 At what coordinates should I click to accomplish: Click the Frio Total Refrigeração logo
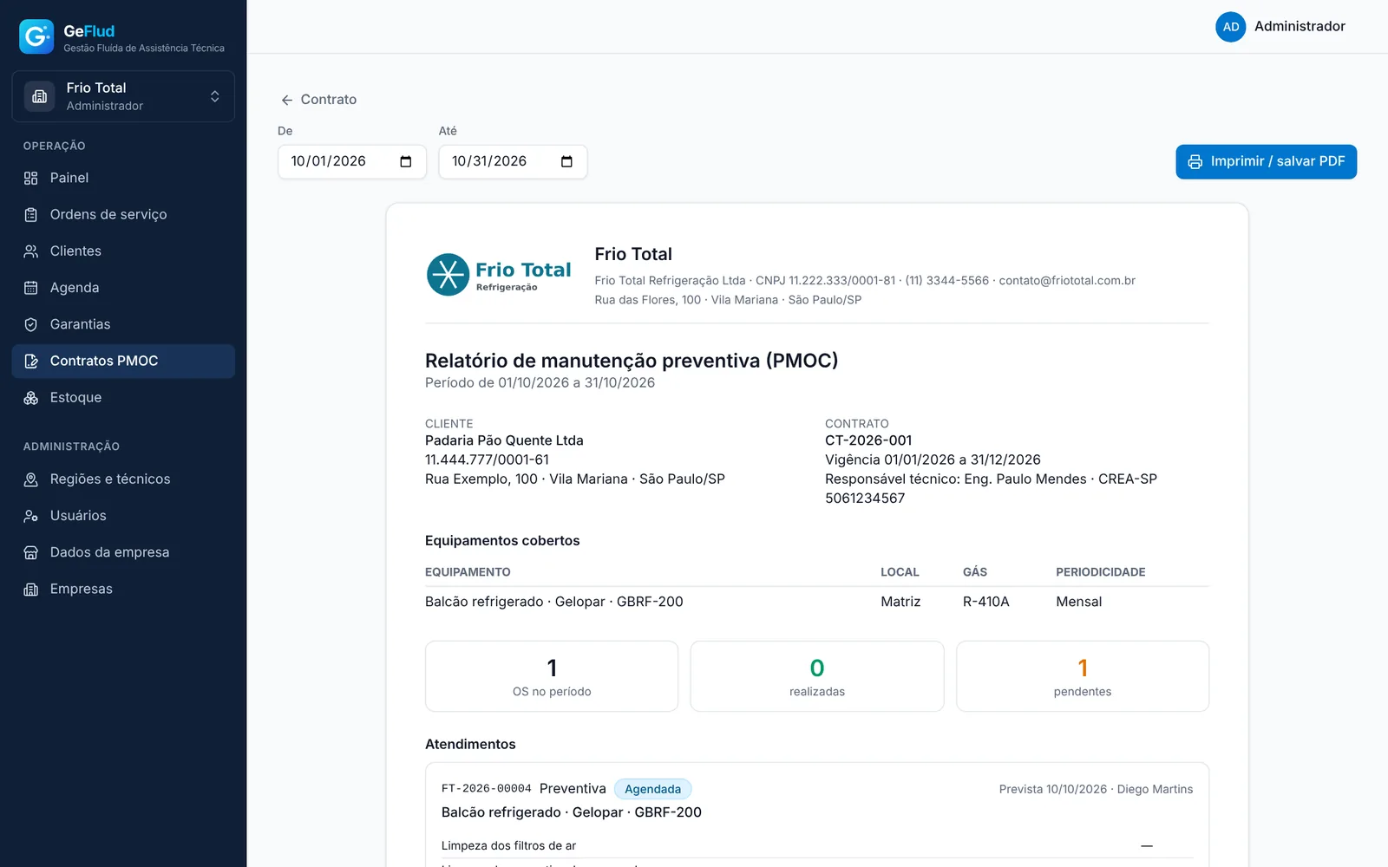pyautogui.click(x=499, y=275)
